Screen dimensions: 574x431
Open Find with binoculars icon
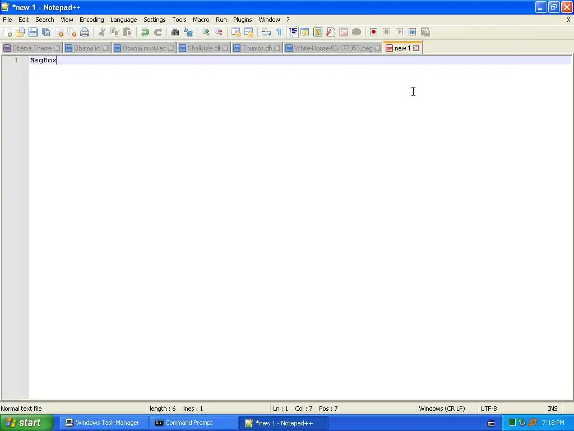point(175,32)
